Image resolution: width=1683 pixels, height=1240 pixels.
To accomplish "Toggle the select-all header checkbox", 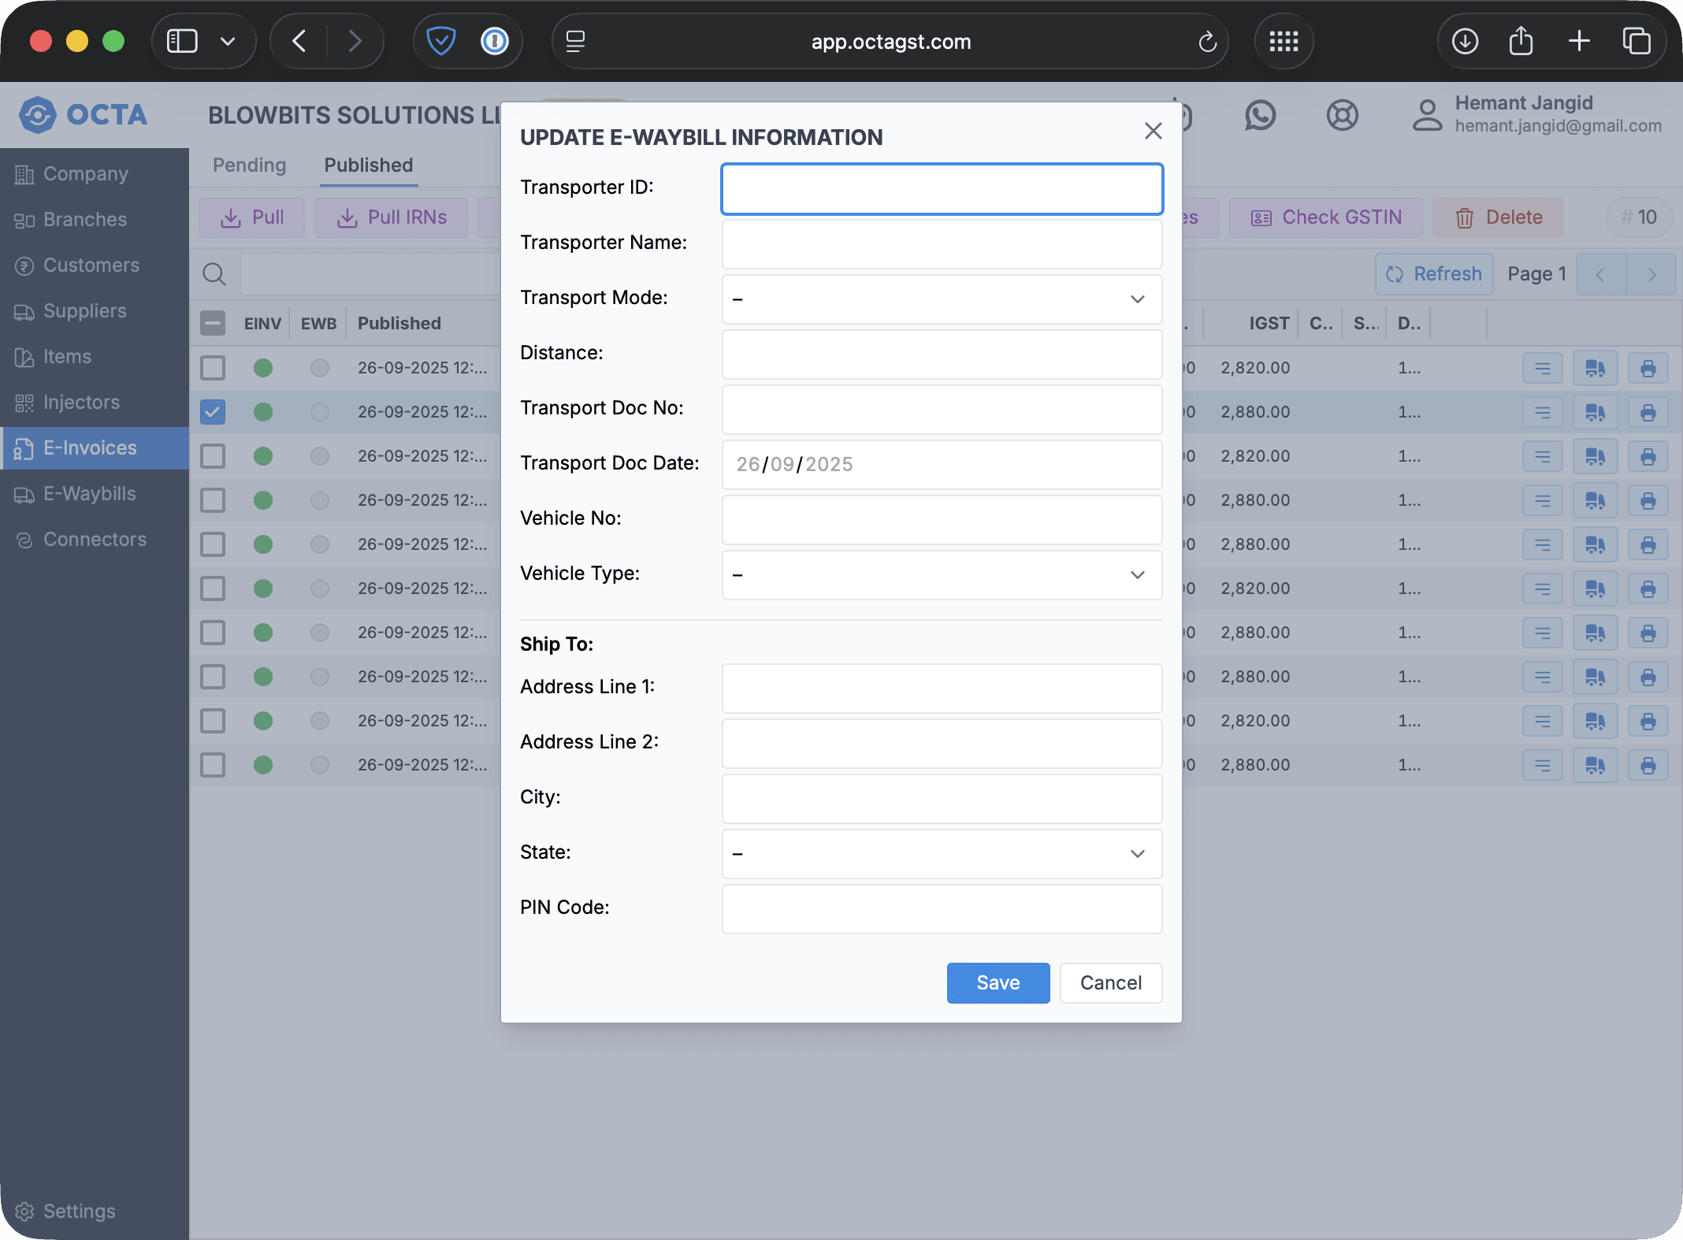I will (x=213, y=323).
